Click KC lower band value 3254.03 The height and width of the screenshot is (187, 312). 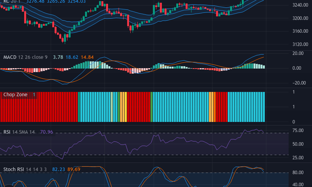pos(76,2)
